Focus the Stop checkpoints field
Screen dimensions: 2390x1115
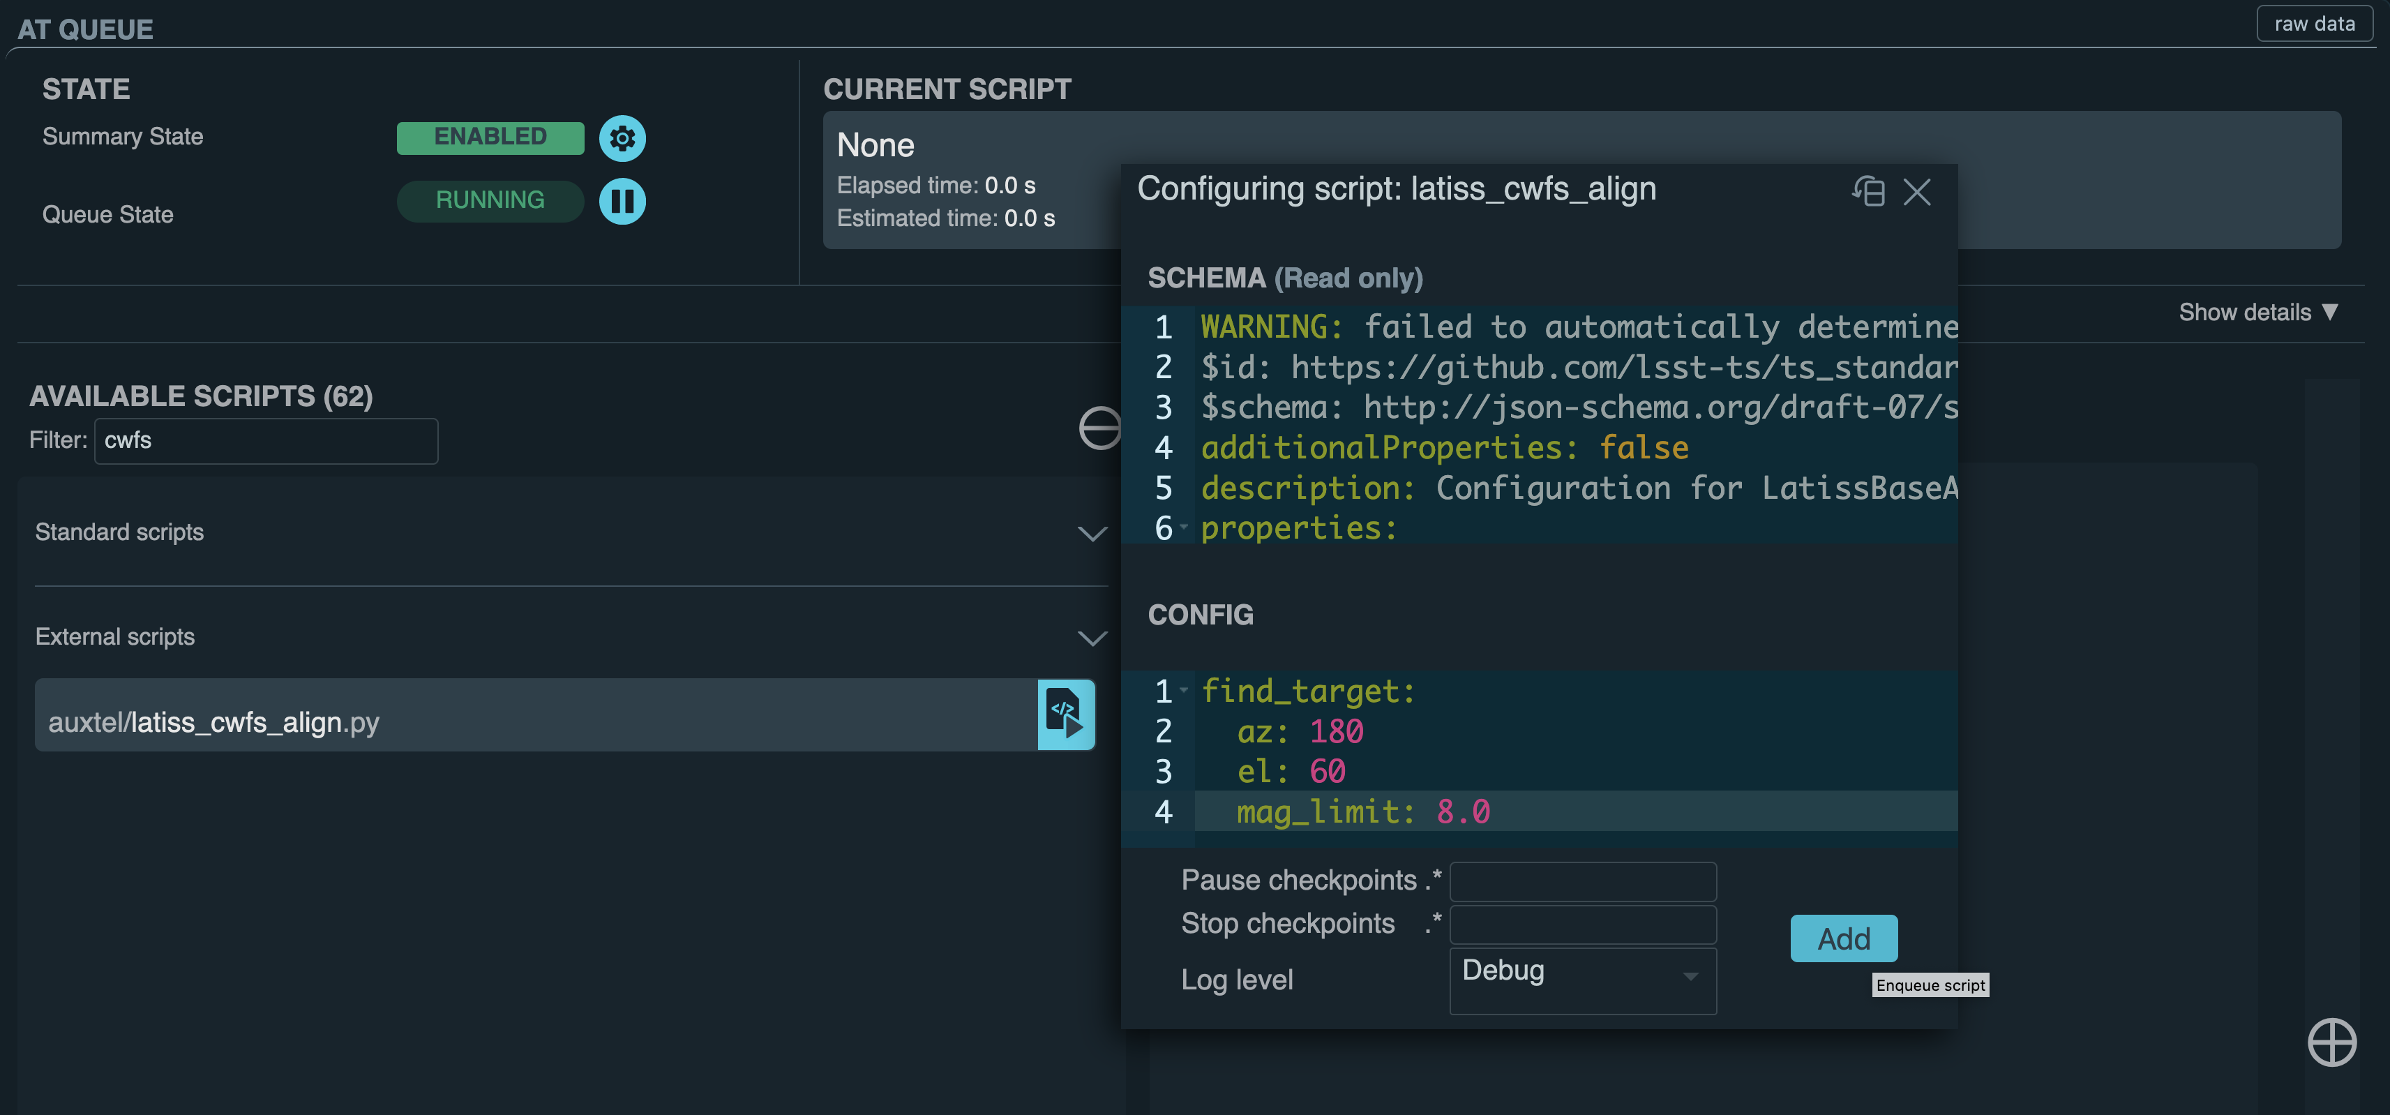[1582, 925]
